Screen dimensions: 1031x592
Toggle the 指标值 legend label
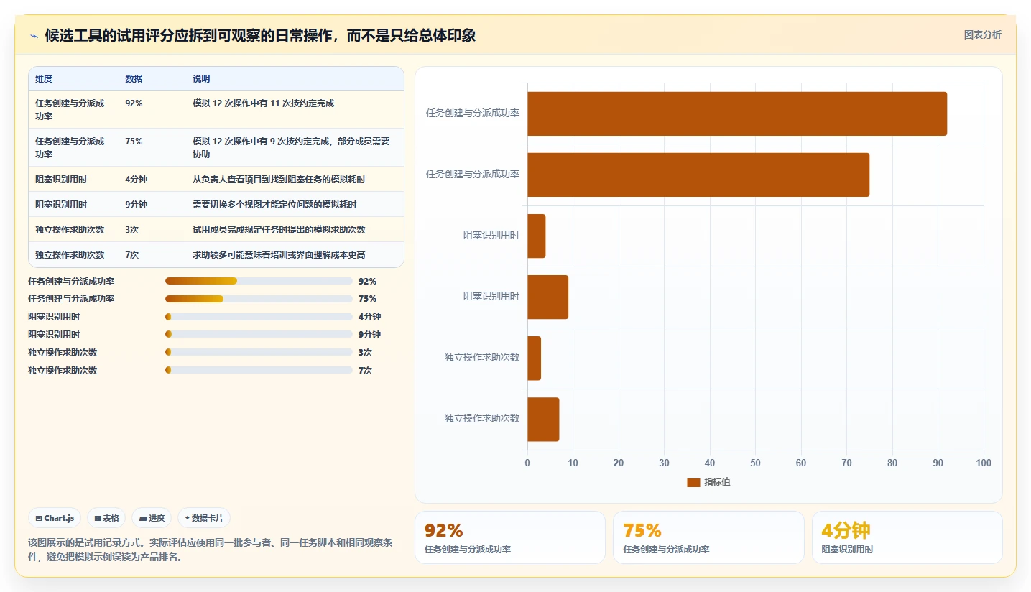tap(717, 483)
